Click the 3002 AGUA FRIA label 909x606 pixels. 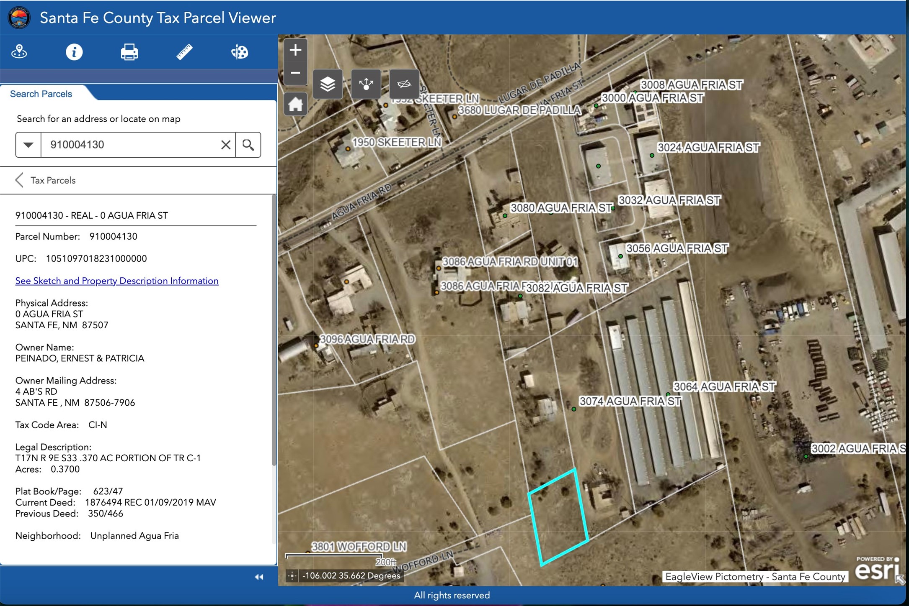point(858,449)
